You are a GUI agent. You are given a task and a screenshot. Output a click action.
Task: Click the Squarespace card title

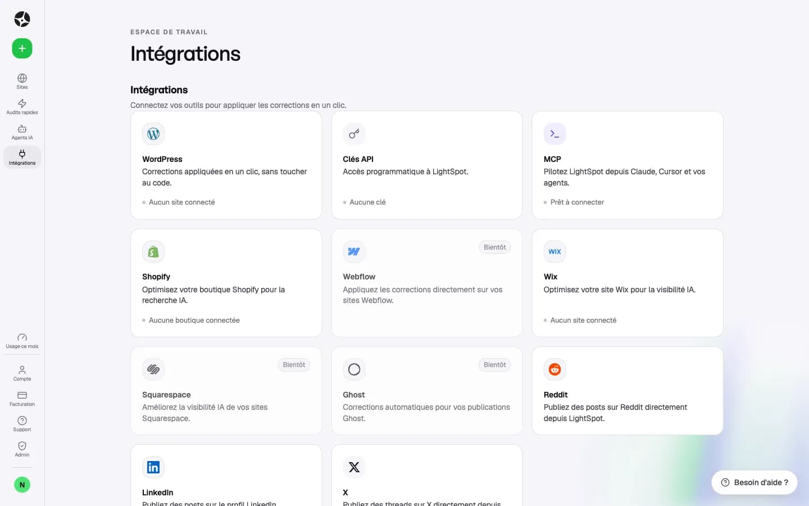166,395
